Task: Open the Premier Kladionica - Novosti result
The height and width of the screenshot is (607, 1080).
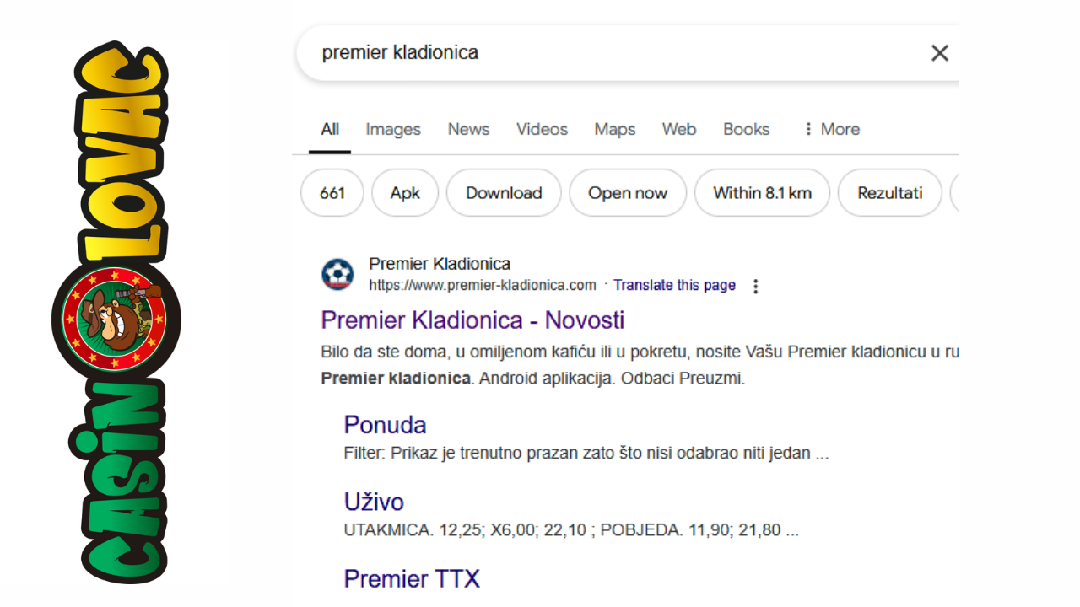Action: (472, 320)
